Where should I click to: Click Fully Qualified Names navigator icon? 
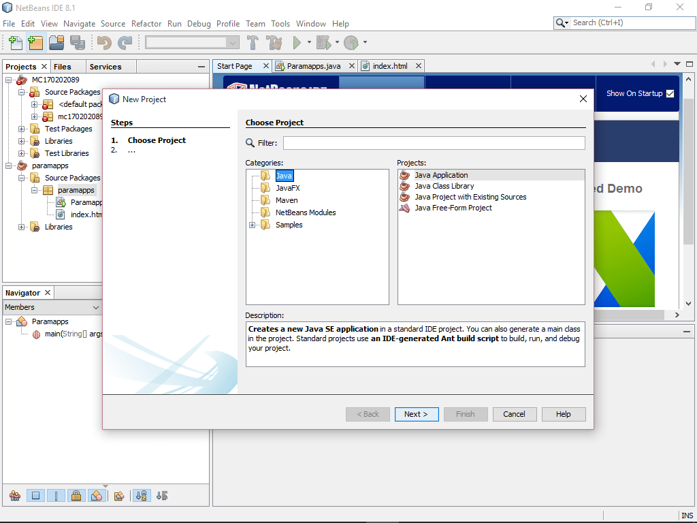[x=118, y=496]
